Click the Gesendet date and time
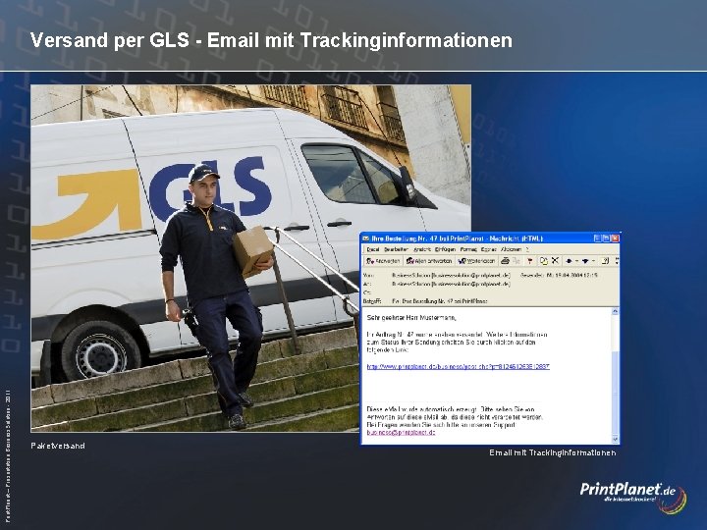 (559, 275)
